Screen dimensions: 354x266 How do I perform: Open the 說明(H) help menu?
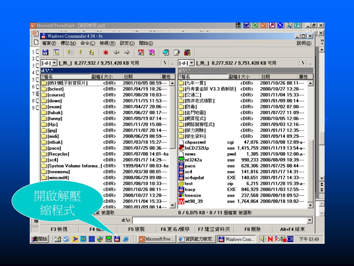pos(304,43)
